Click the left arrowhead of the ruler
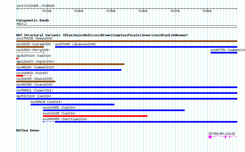The width and height of the screenshot is (245, 152). coord(17,9)
